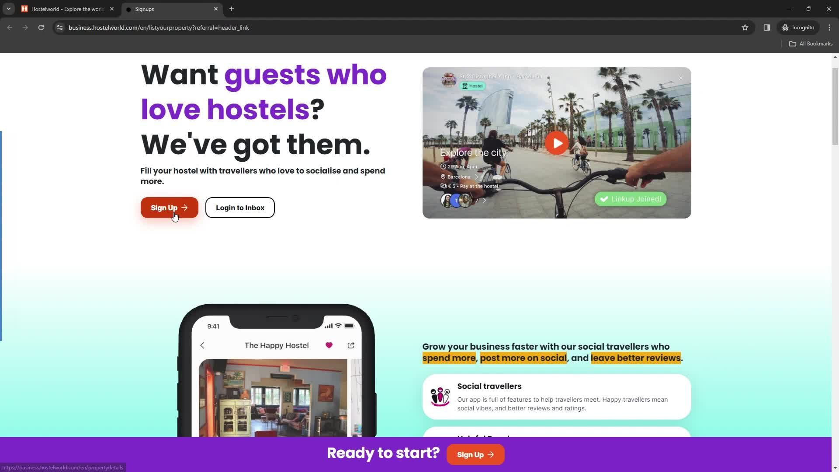Click the location pin Barcelona icon
Screen dimensions: 839x472
pyautogui.click(x=443, y=177)
